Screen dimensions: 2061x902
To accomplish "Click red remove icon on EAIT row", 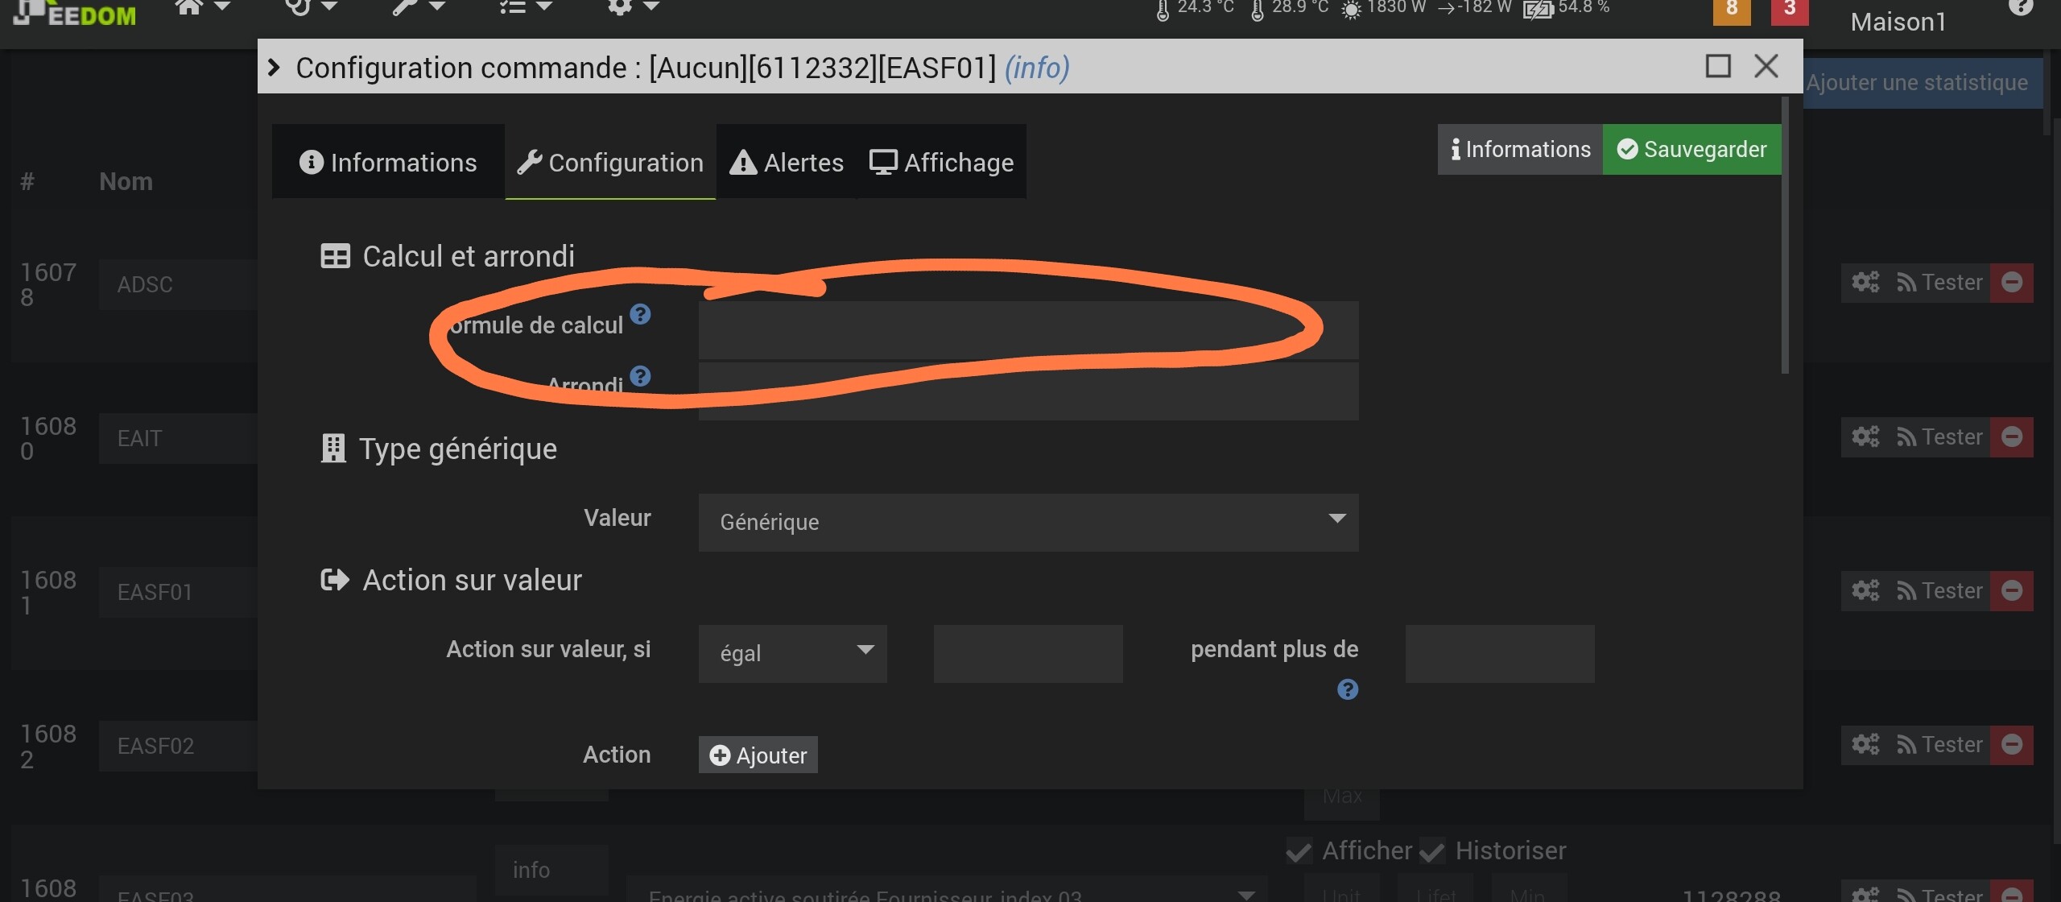I will click(2011, 437).
